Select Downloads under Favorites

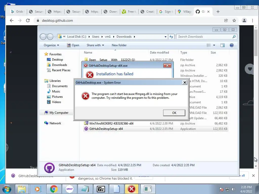pyautogui.click(x=57, y=65)
